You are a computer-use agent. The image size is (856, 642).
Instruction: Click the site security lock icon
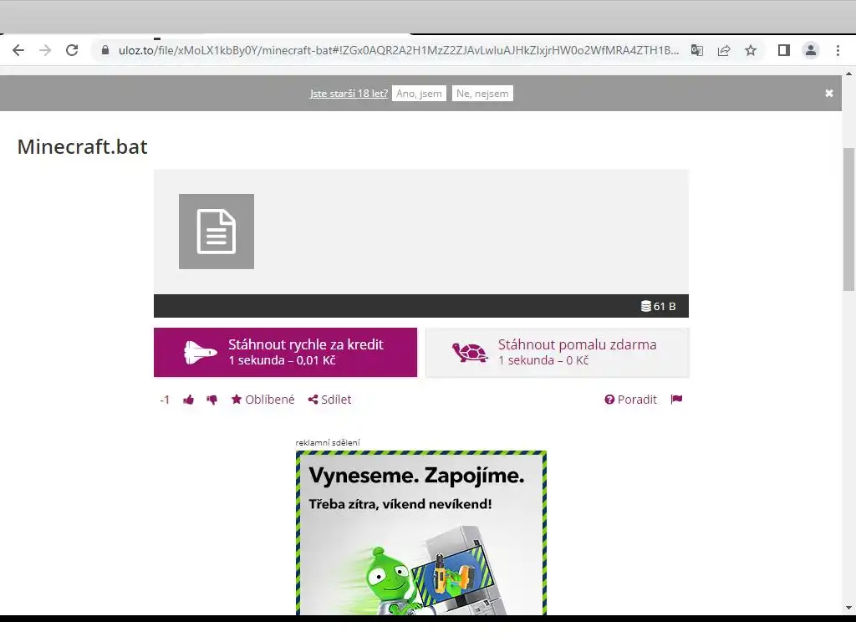[x=105, y=50]
